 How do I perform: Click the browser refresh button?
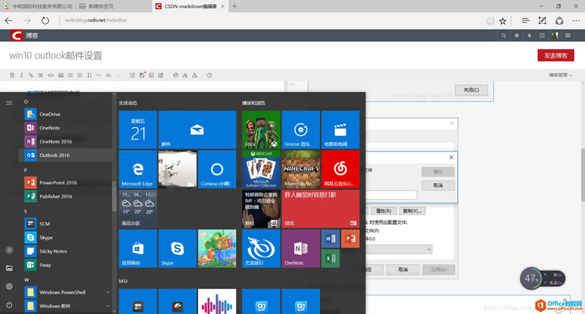point(45,20)
